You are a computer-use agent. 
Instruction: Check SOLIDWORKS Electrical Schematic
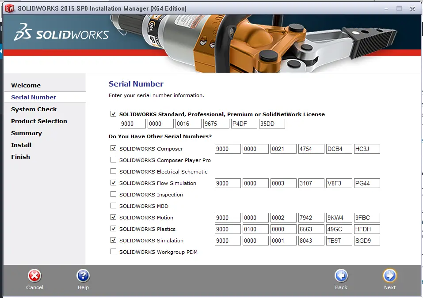[113, 171]
